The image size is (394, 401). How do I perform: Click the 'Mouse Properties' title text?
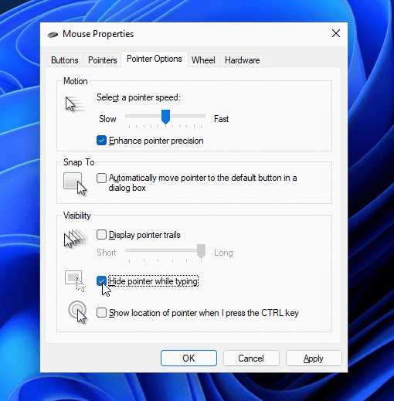click(98, 34)
